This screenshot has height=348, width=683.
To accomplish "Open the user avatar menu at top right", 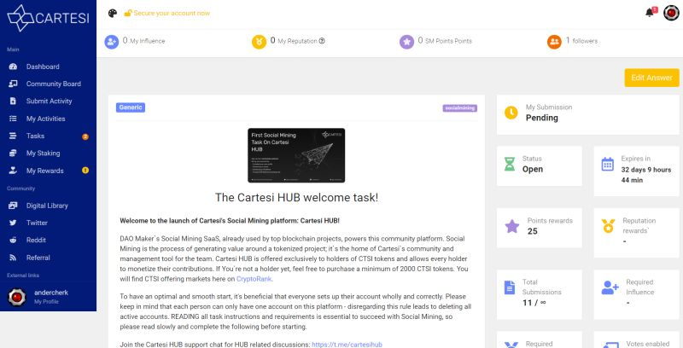I will [671, 13].
